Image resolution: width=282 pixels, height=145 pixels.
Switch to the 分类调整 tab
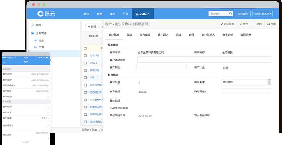pos(228,35)
